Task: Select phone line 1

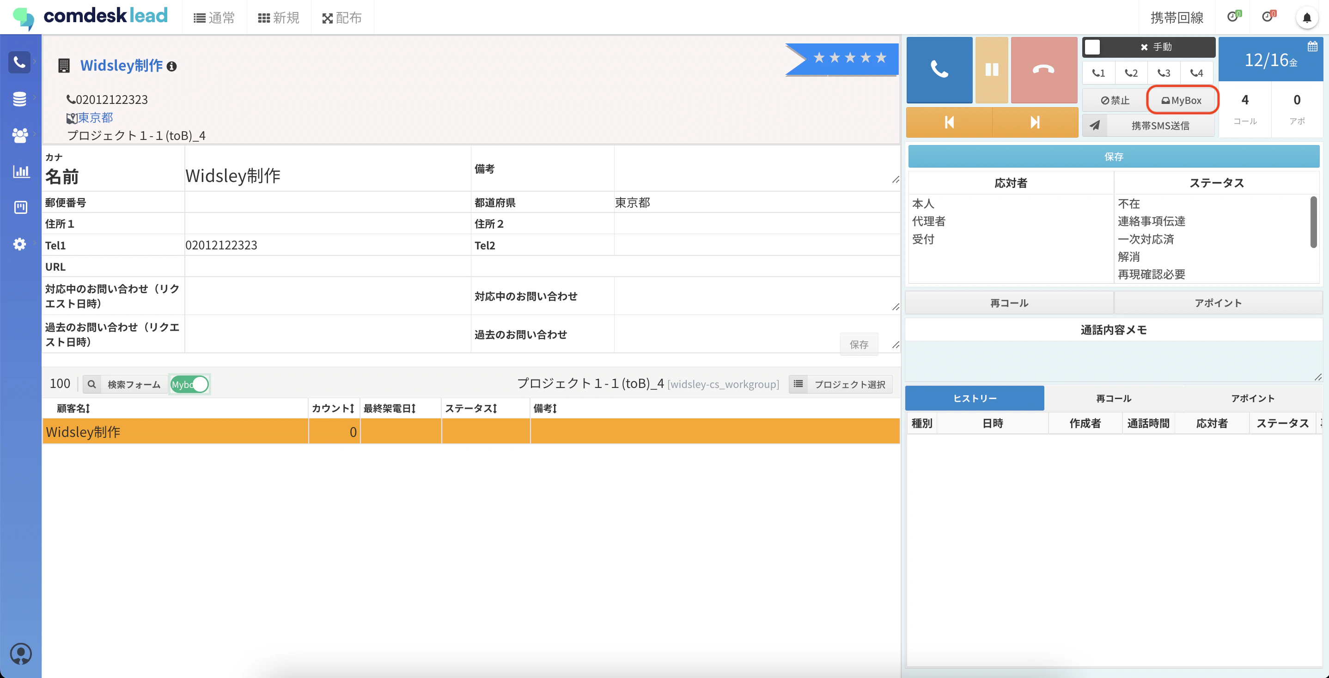Action: [1098, 73]
